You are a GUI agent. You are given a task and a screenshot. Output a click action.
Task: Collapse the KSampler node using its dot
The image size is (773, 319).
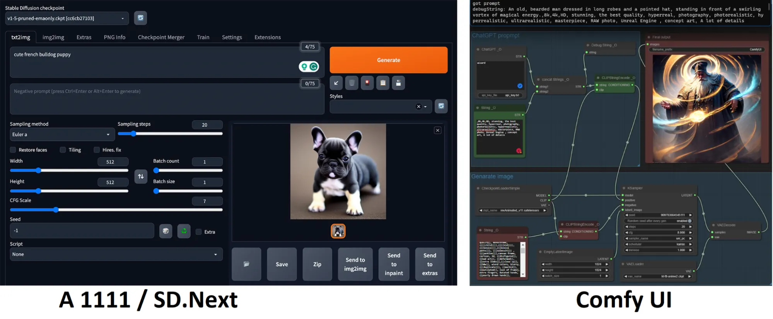(624, 188)
